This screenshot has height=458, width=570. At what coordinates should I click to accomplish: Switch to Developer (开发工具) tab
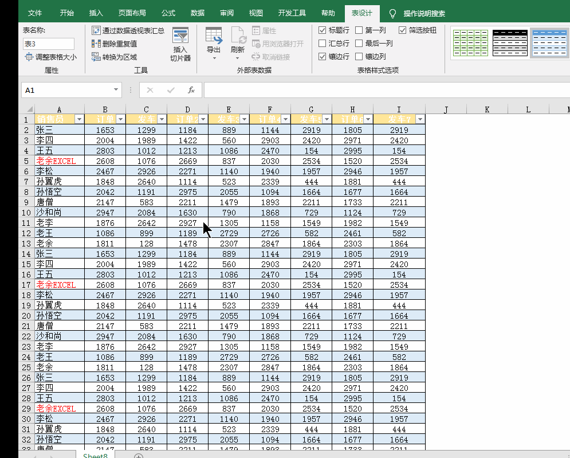[292, 13]
